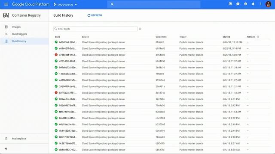Click the Images sidebar icon
The width and height of the screenshot is (275, 154).
click(x=6, y=27)
